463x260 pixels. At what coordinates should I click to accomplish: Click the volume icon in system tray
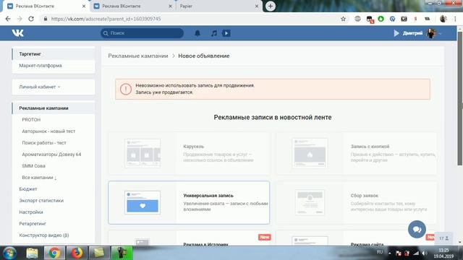pyautogui.click(x=425, y=253)
